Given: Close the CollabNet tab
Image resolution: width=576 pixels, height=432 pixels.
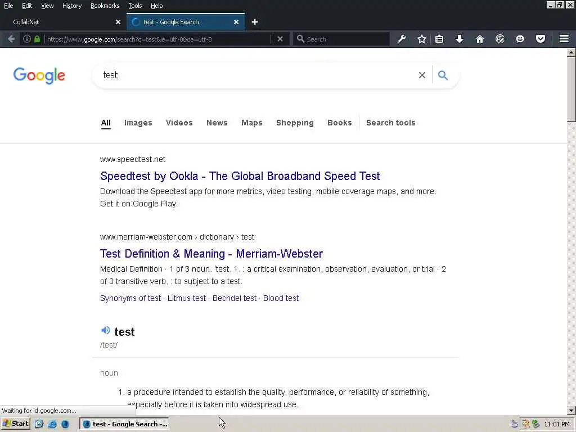Looking at the screenshot, I should [x=118, y=22].
